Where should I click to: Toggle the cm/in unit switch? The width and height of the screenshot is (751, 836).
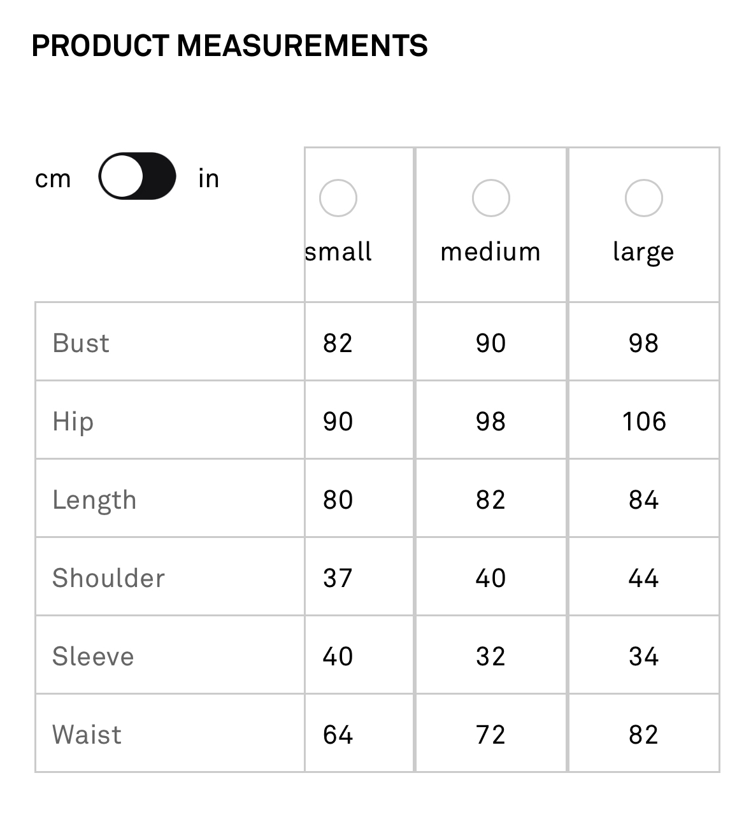tap(137, 176)
